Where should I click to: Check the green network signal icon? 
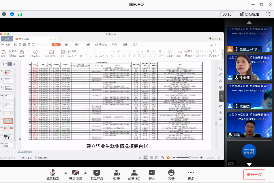(x=20, y=14)
